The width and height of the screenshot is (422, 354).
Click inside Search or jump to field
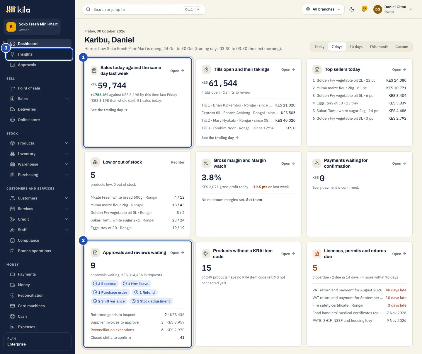click(144, 9)
